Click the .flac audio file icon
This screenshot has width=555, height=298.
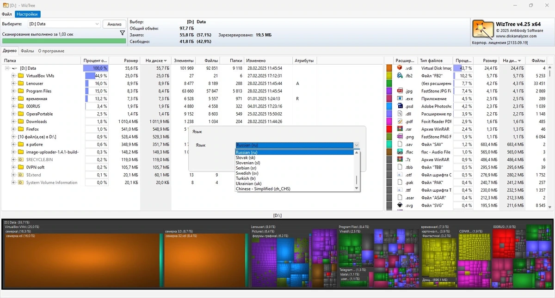[x=400, y=152]
